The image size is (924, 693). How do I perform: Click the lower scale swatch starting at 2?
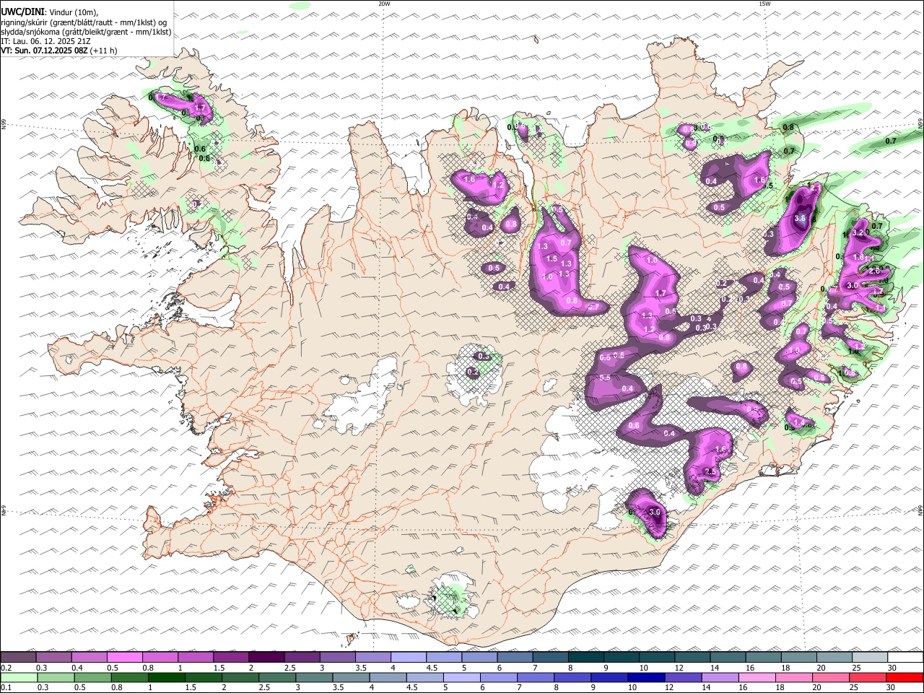(240, 677)
